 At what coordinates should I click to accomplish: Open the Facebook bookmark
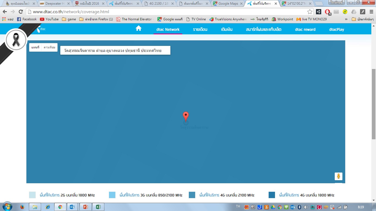27,19
